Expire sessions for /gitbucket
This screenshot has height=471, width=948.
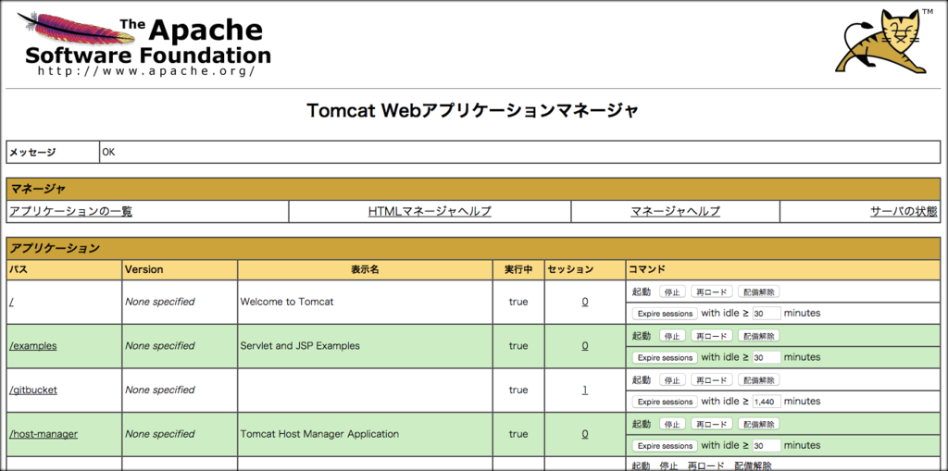point(665,402)
